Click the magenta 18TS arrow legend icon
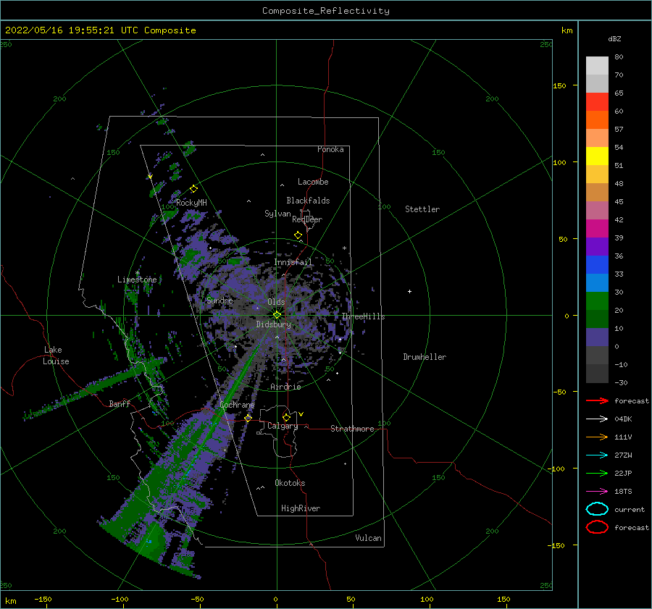Viewport: 652px width, 609px height. click(x=597, y=492)
